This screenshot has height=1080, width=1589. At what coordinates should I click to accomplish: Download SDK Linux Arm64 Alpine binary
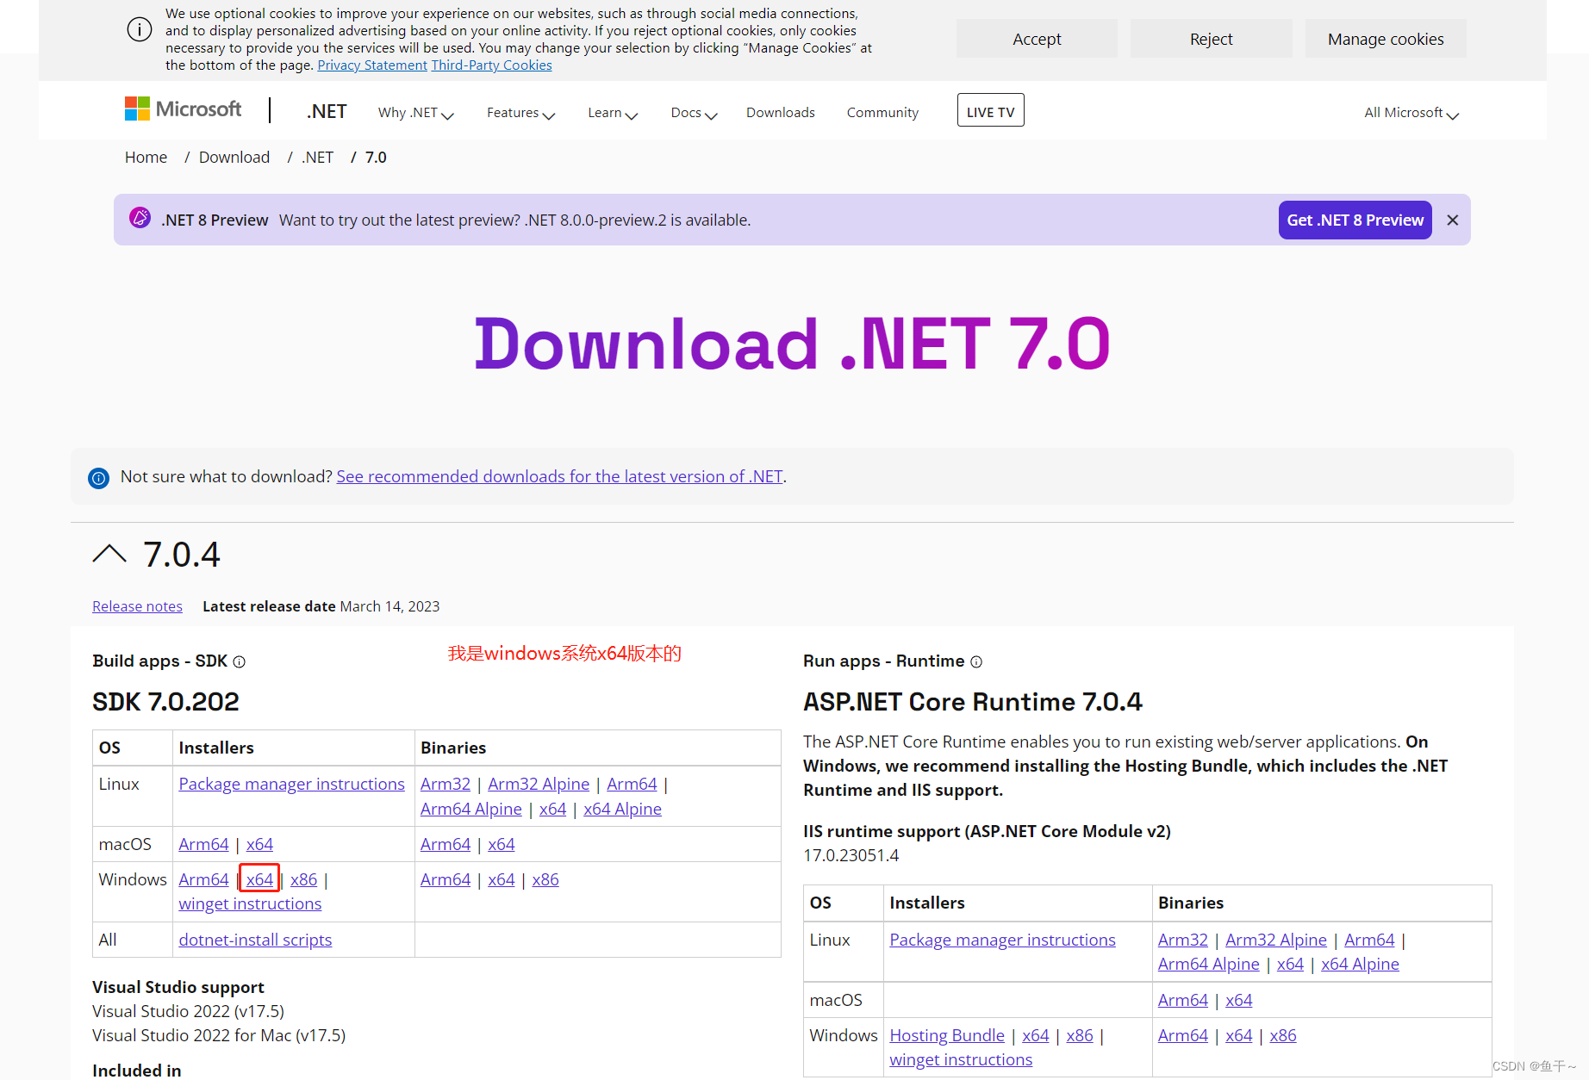point(471,809)
